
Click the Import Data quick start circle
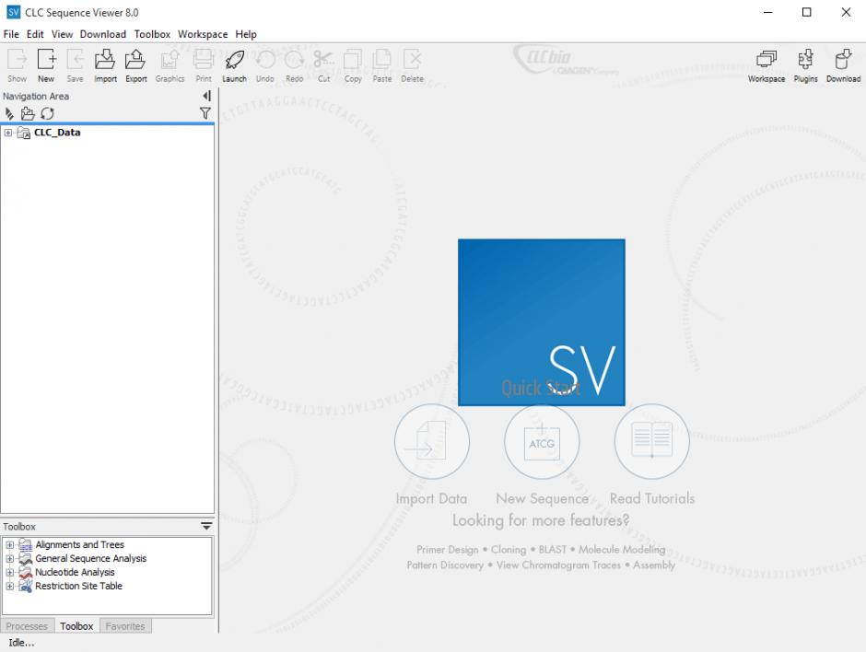[x=432, y=442]
